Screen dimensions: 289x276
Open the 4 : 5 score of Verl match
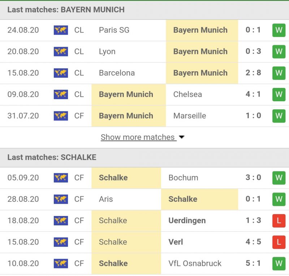253,242
